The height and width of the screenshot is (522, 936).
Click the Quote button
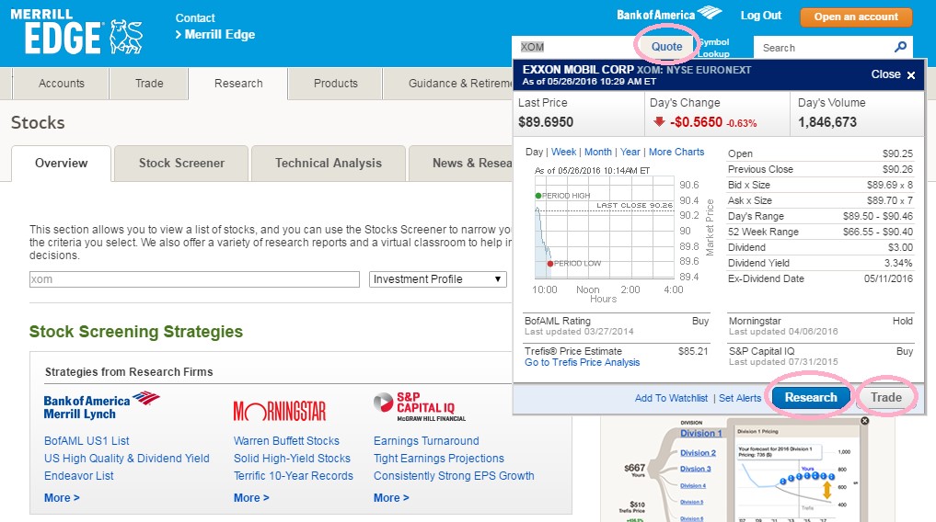(666, 47)
